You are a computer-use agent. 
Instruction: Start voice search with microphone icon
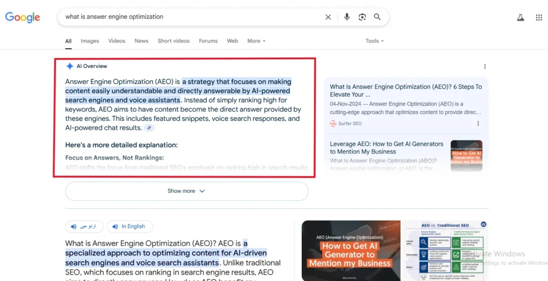pos(347,17)
